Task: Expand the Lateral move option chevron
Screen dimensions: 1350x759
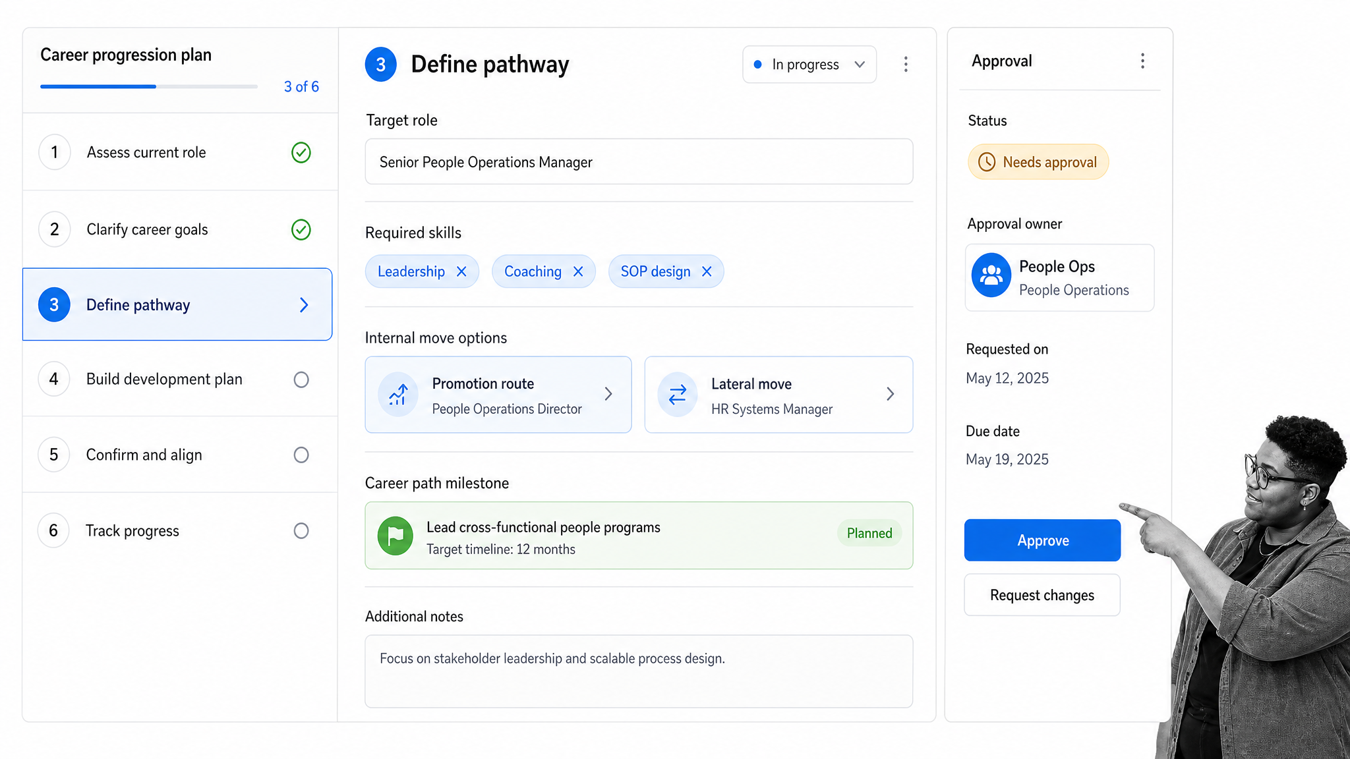Action: click(x=890, y=394)
